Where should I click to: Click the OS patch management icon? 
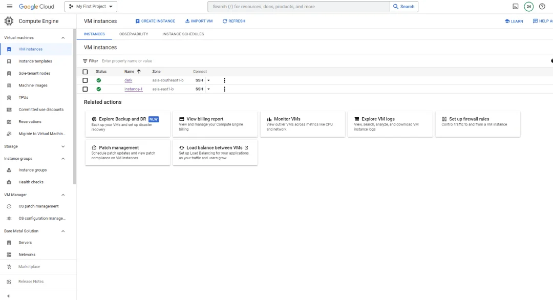(9, 206)
